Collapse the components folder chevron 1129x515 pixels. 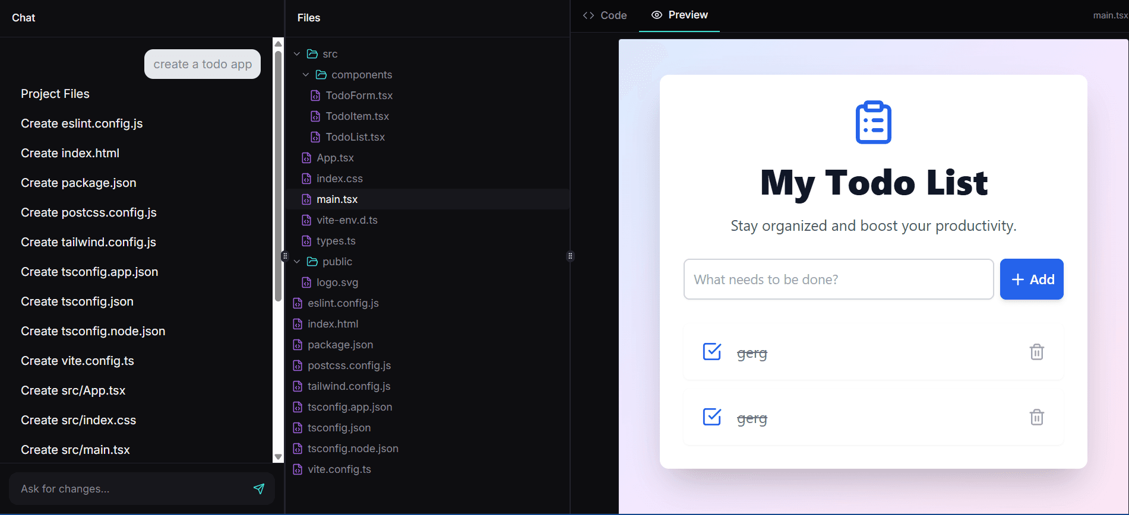coord(306,75)
